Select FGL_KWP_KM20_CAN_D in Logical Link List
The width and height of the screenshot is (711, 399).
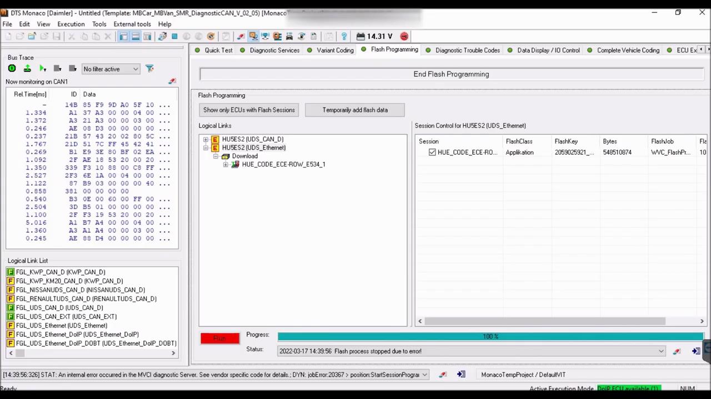pyautogui.click(x=69, y=281)
